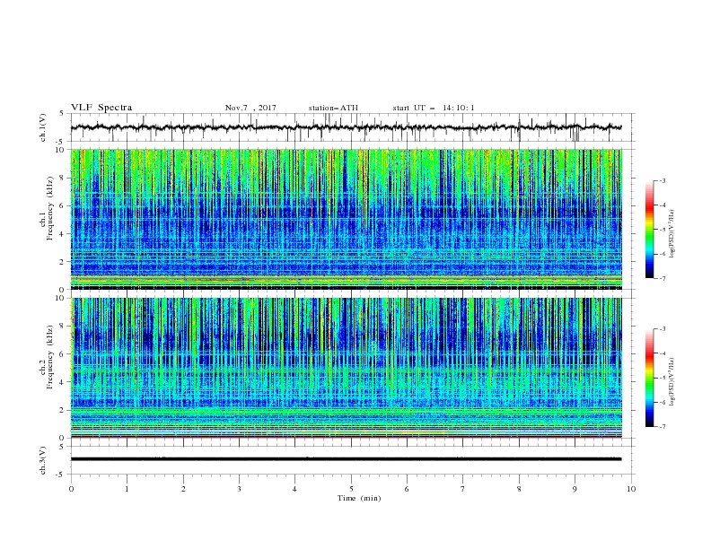Image resolution: width=711 pixels, height=549 pixels.
Task: Click the "10" kHz tick of ch.2 spectrogram
Action: [62, 298]
